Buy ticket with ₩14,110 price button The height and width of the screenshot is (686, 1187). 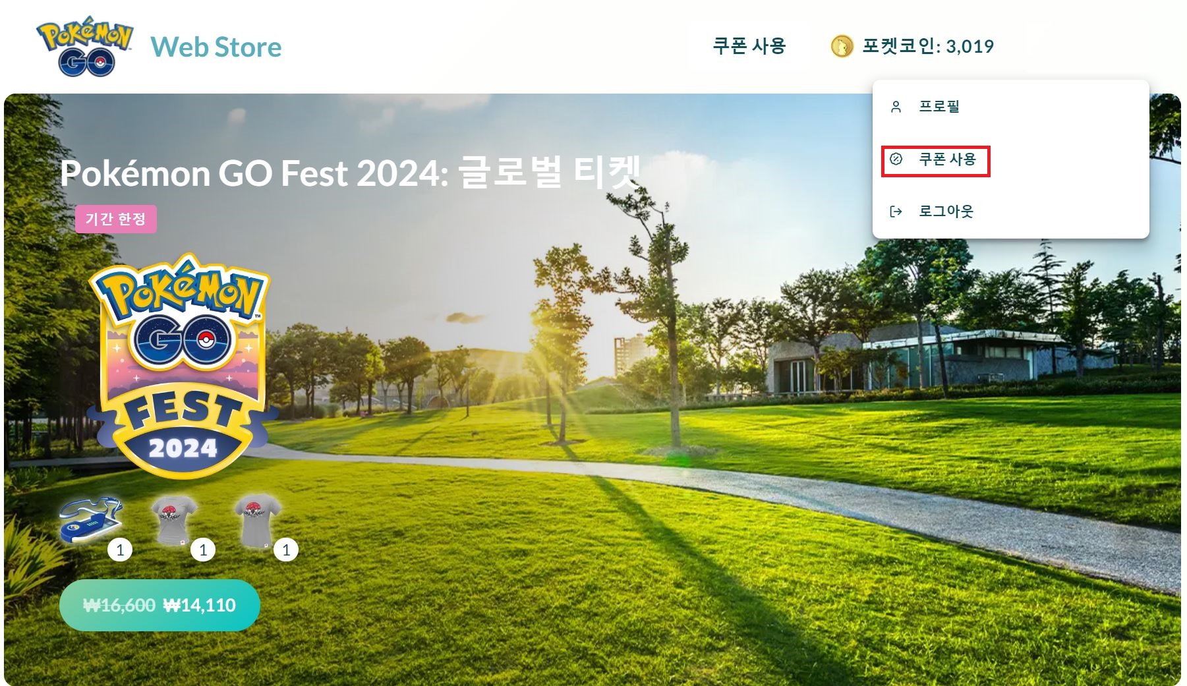tap(159, 605)
